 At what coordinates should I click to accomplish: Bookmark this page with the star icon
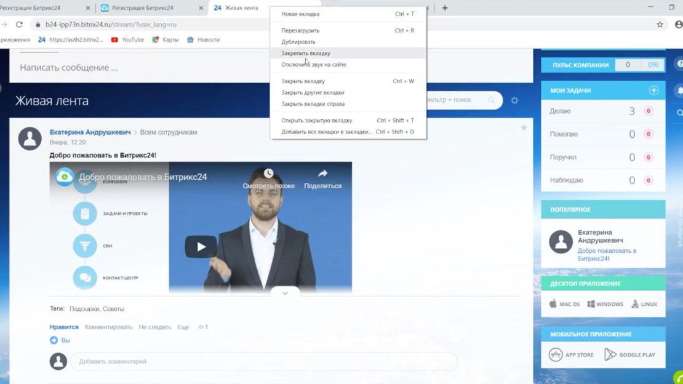(x=660, y=25)
